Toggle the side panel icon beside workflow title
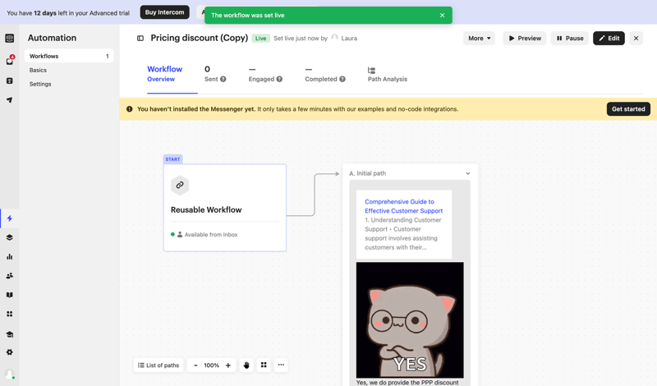The image size is (657, 386). [x=140, y=38]
